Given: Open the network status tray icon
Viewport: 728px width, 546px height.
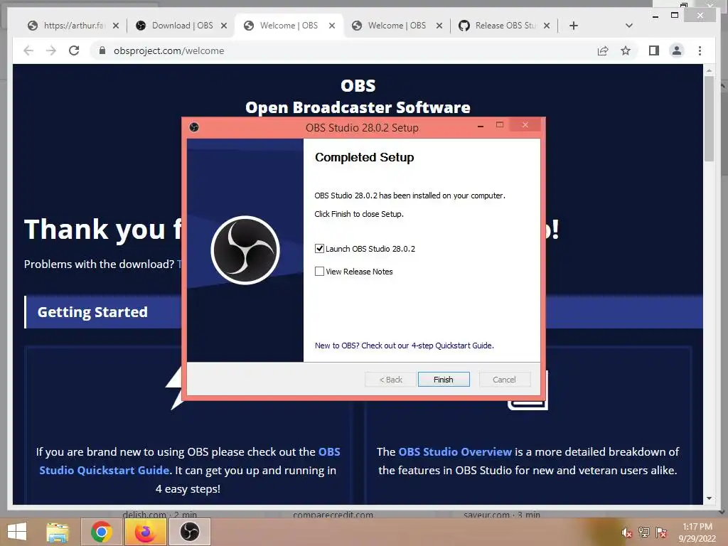Looking at the screenshot, I should coord(644,532).
